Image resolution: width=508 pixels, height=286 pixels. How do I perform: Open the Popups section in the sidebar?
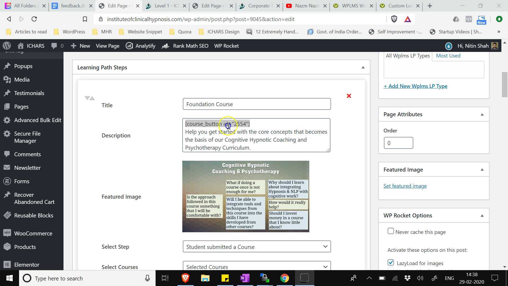[24, 66]
